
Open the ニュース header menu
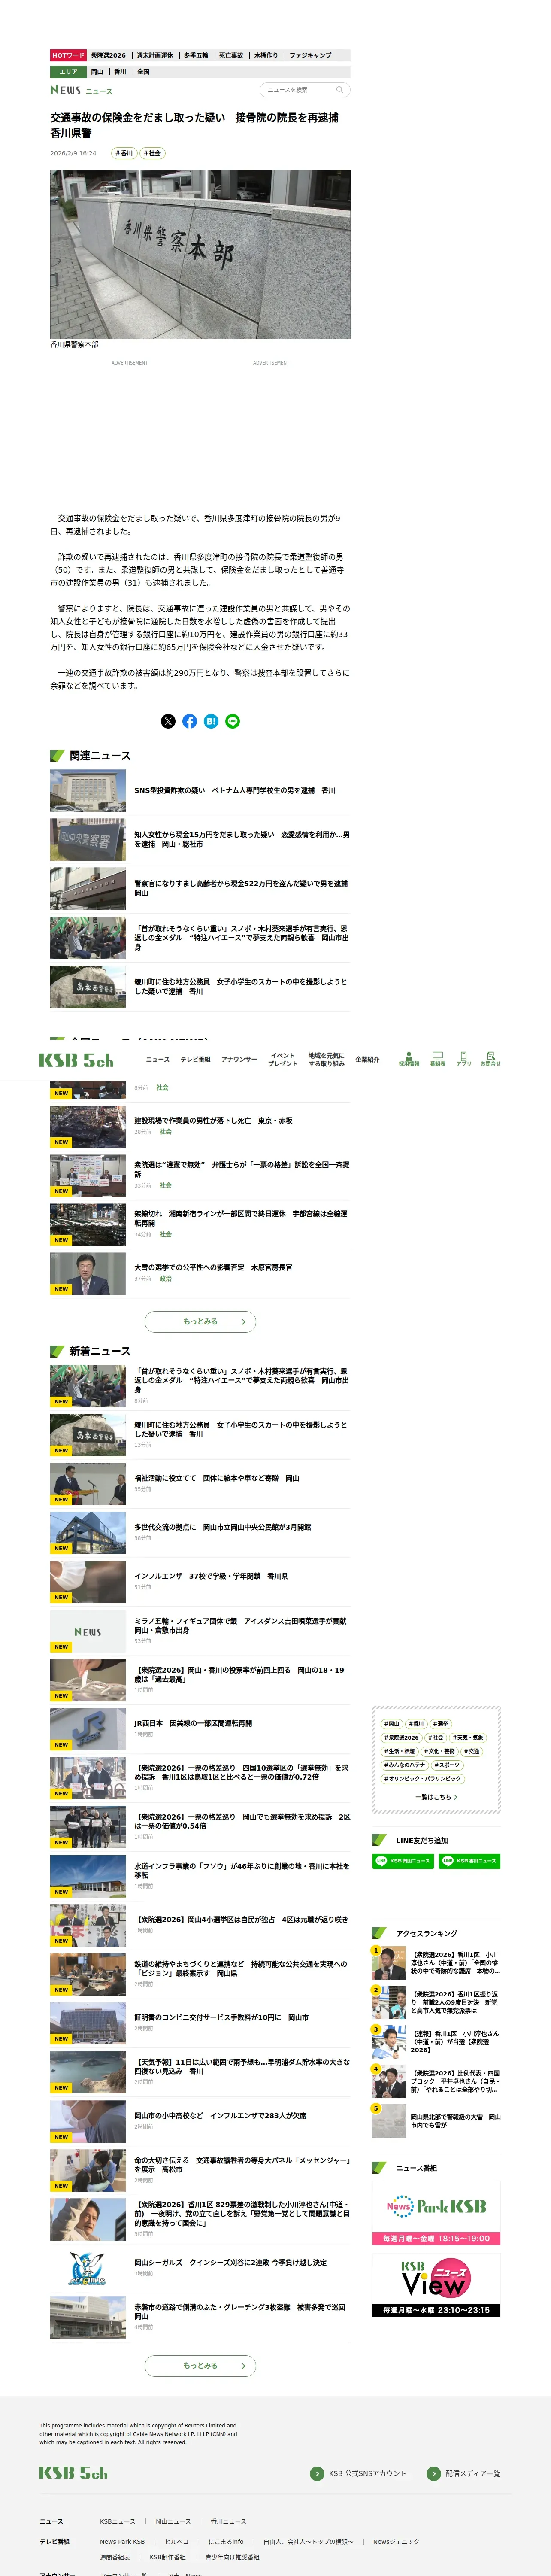pyautogui.click(x=157, y=1059)
